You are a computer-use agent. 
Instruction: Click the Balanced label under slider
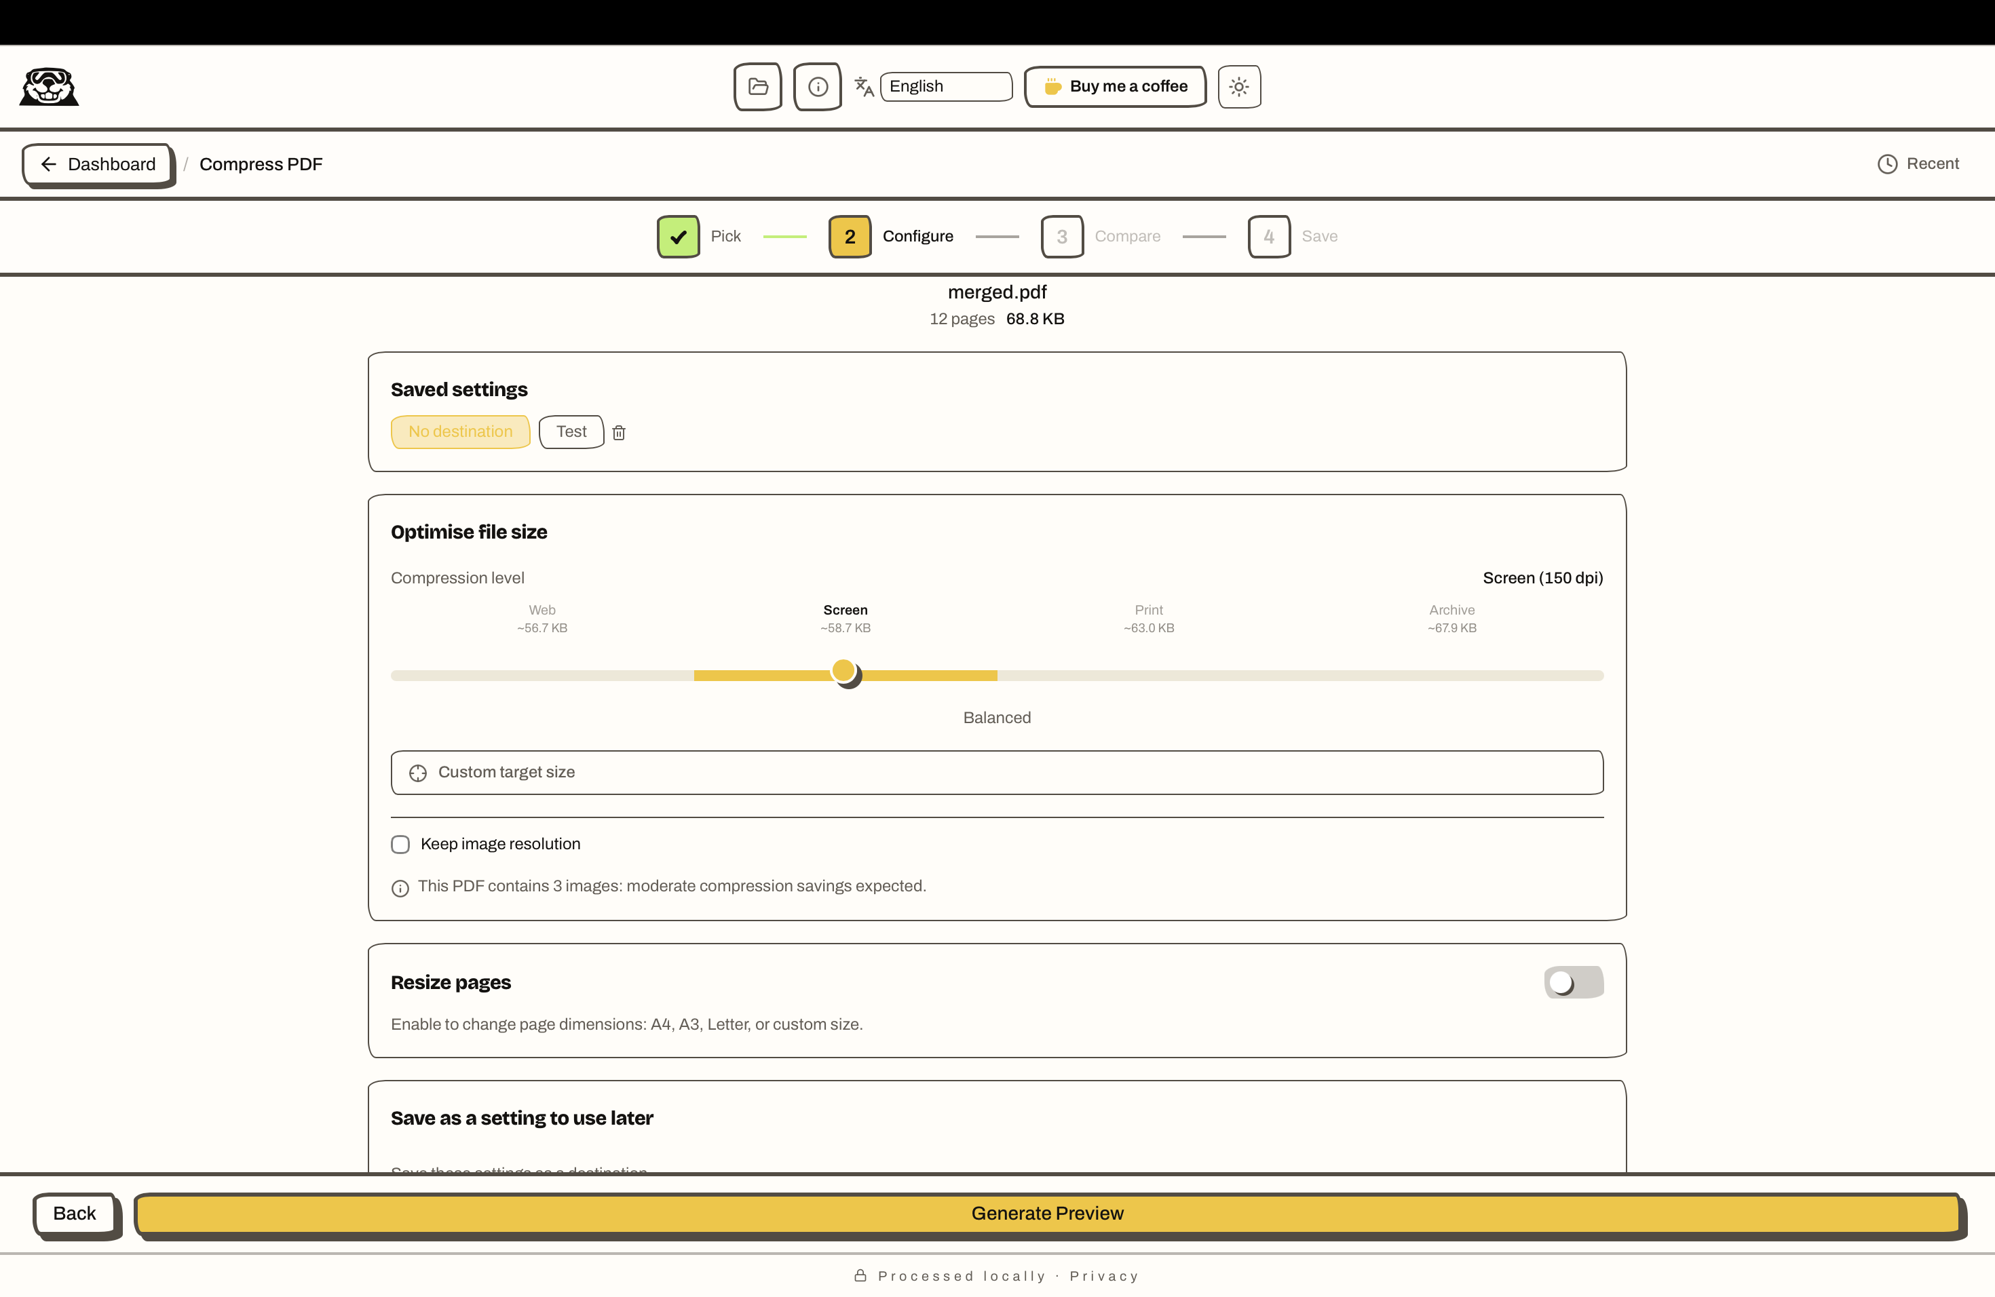click(x=997, y=718)
